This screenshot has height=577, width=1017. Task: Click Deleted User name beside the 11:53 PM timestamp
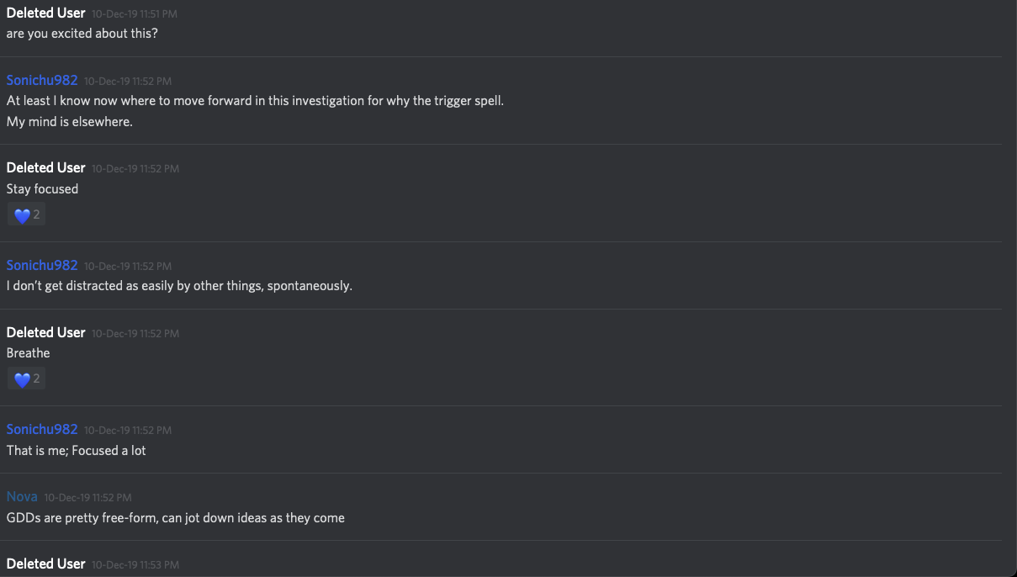(45, 564)
